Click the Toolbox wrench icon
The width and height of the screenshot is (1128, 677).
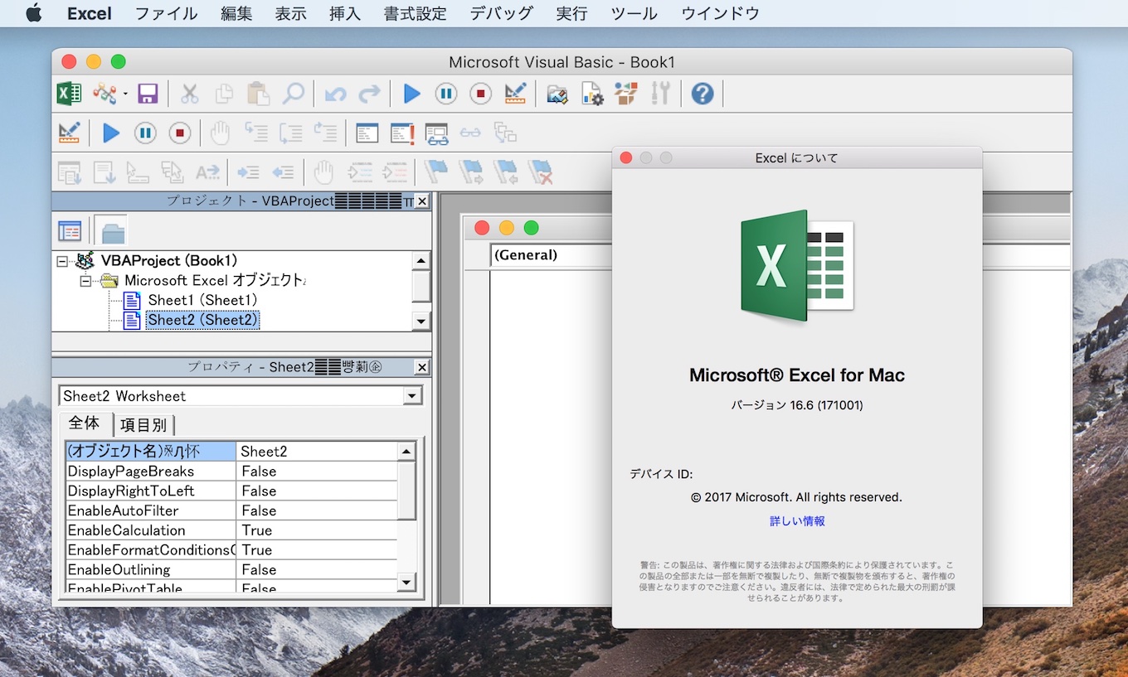(660, 94)
